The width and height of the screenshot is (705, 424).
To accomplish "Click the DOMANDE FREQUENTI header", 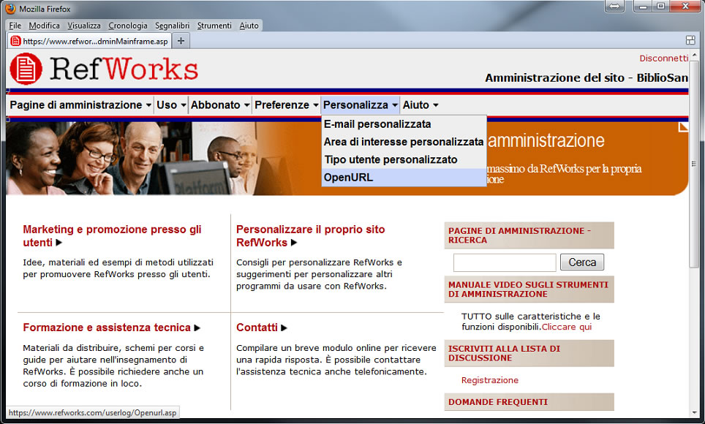I will point(529,402).
